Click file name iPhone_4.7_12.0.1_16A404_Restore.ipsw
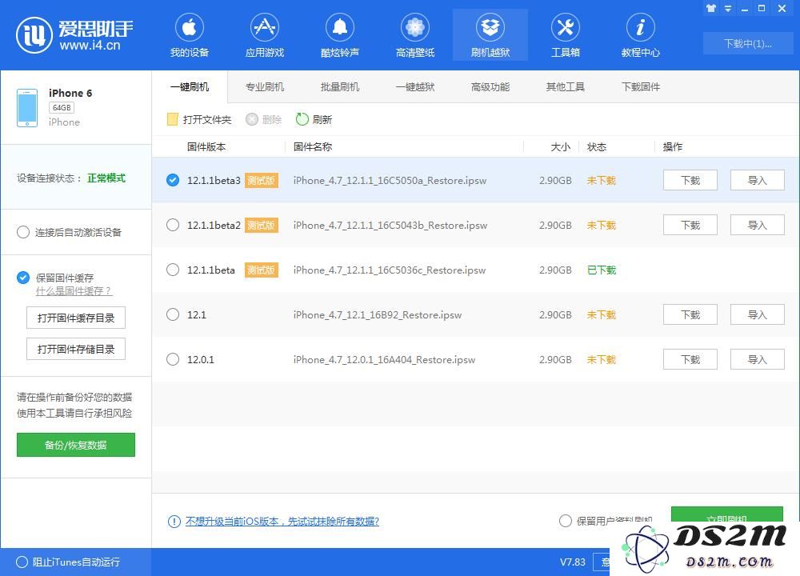The image size is (800, 576). pos(384,360)
